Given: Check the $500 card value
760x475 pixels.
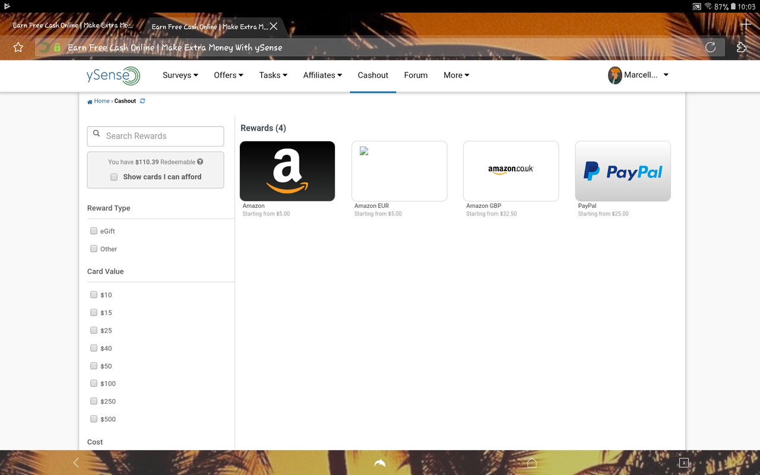Looking at the screenshot, I should 94,419.
